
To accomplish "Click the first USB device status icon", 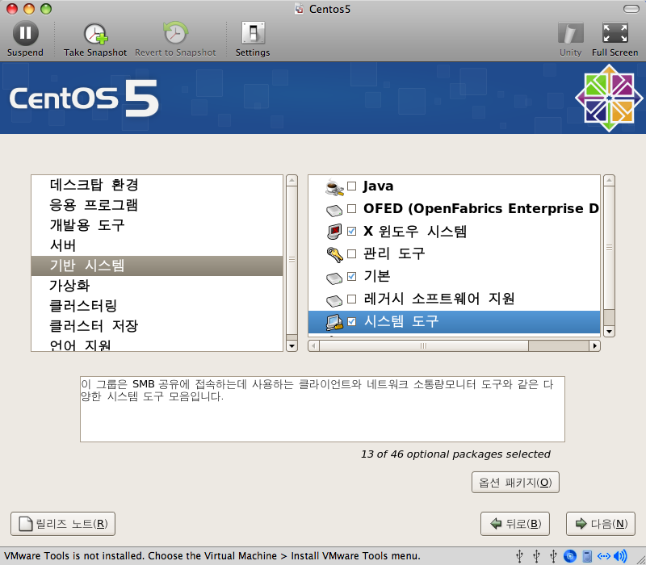I will tap(519, 556).
